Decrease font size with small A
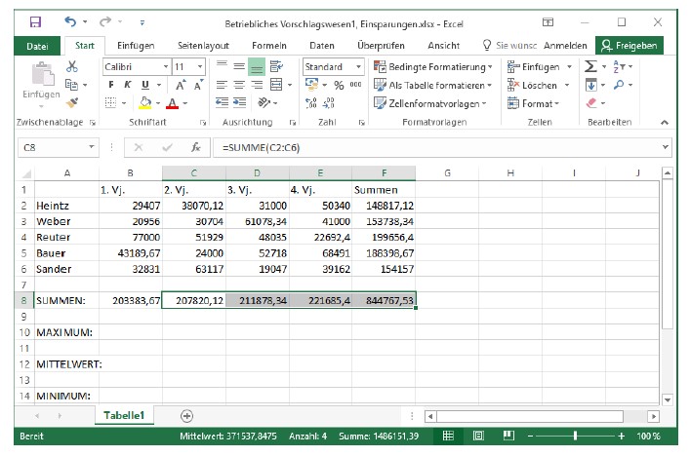This screenshot has width=690, height=456. point(198,85)
